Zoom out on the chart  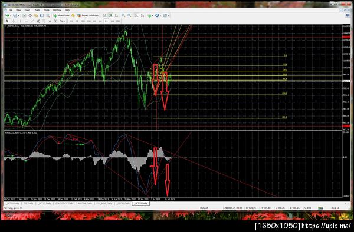129,15
